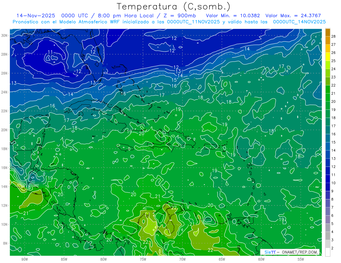The width and height of the screenshot is (341, 263).
Task: Click the '75W' longitude axis label
Action: (x=143, y=260)
